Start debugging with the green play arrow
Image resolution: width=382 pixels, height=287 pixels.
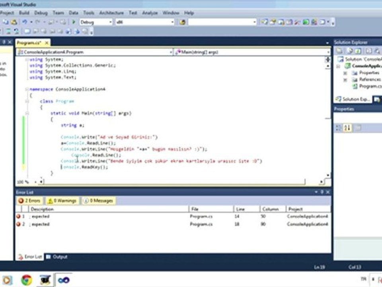click(74, 22)
